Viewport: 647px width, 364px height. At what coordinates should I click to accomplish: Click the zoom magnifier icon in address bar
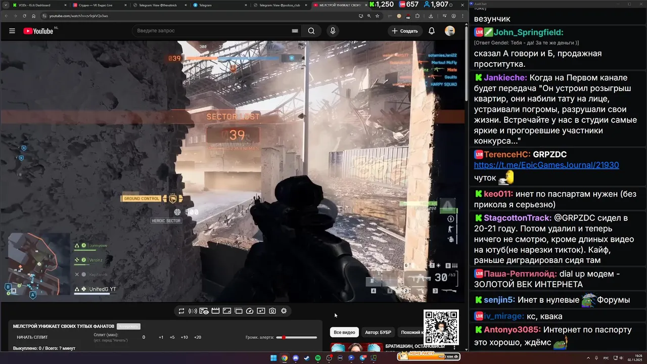[369, 16]
